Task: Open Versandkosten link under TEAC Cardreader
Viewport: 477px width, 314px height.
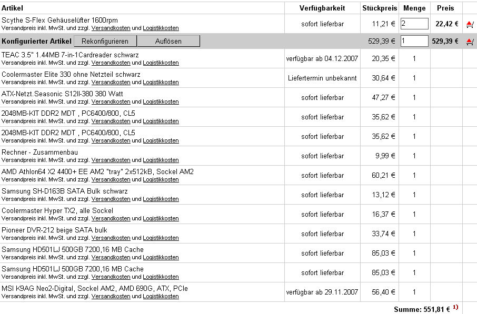Action: [111, 63]
